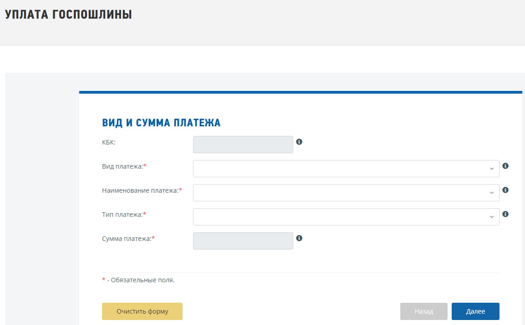Click the chevron arrow in Вид платежа field
Viewport: 525px width, 325px height.
pos(492,169)
